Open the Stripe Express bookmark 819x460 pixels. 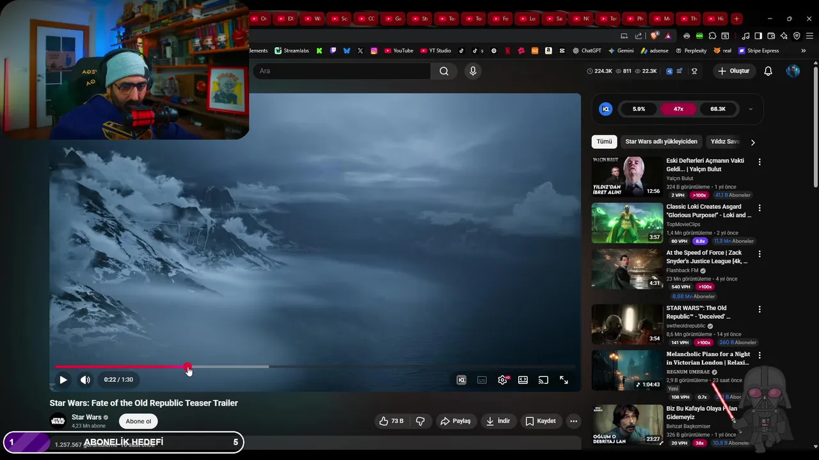(759, 50)
